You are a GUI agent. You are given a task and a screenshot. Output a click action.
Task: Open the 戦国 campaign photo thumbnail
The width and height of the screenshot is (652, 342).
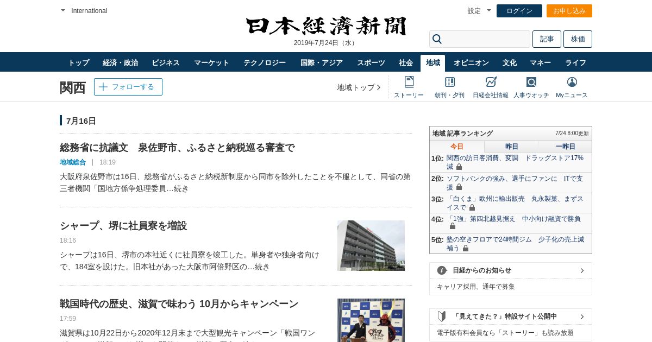pos(371,320)
